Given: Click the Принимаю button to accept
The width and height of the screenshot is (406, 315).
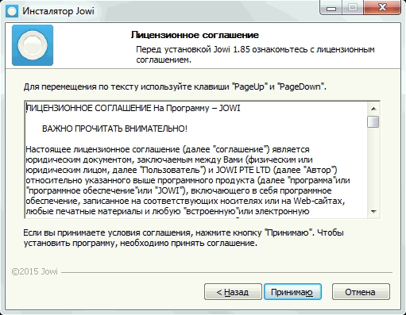Looking at the screenshot, I should click(292, 292).
